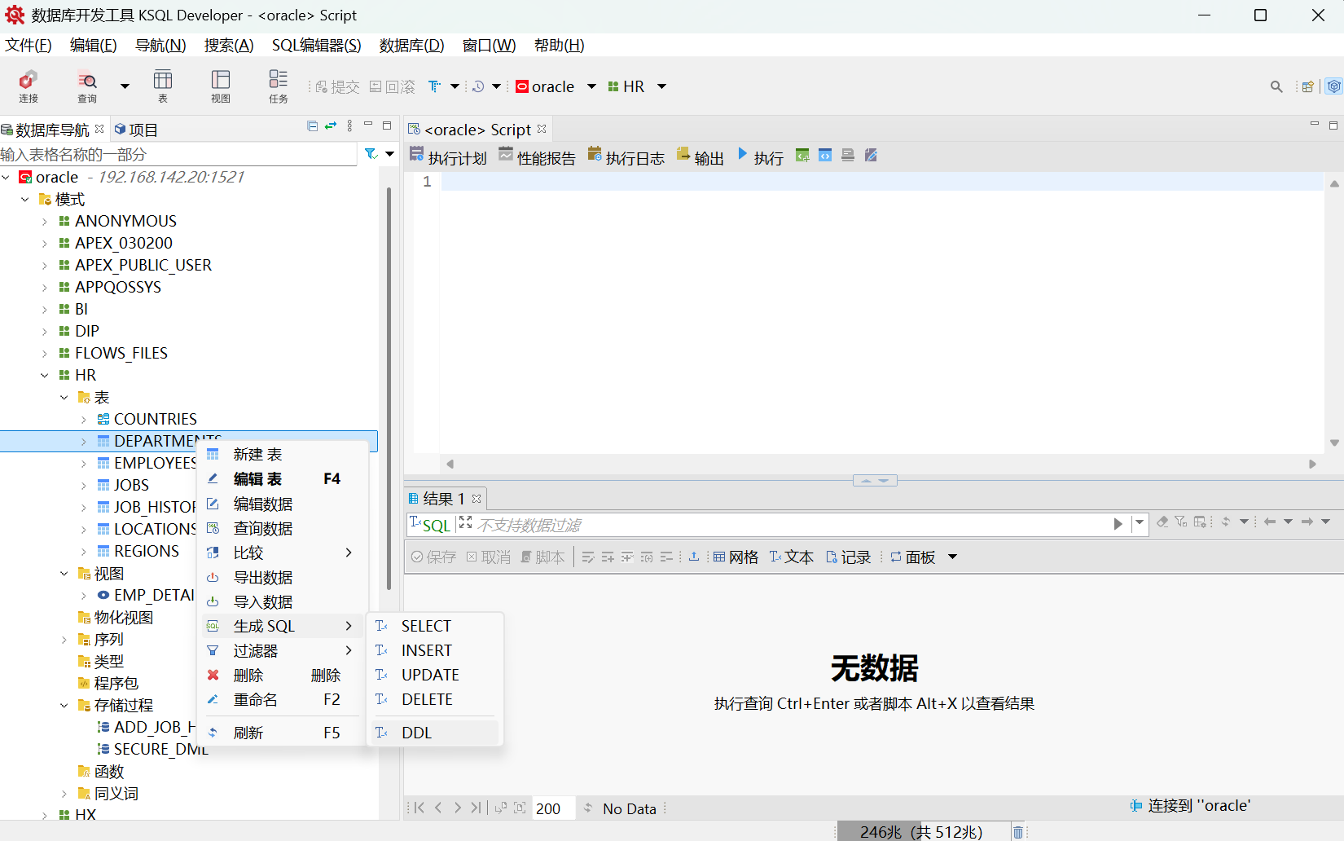Viewport: 1344px width, 841px height.
Task: Click the 性能报告 performance report button
Action: pos(537,157)
